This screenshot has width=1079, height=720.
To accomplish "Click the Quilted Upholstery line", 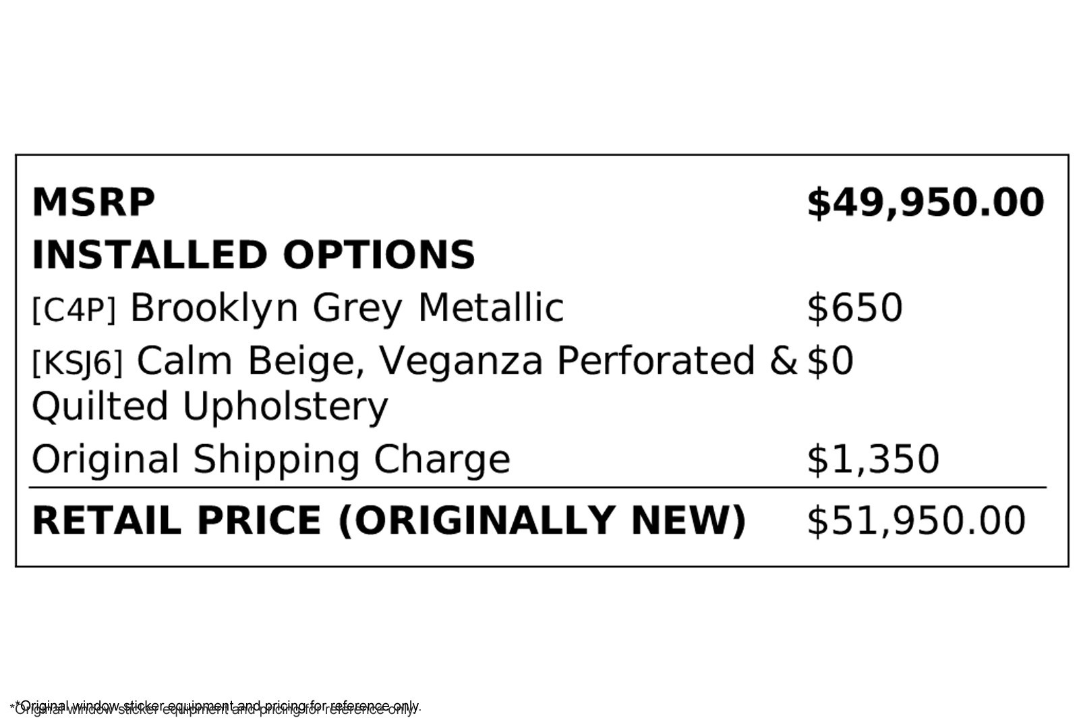I will [x=210, y=407].
